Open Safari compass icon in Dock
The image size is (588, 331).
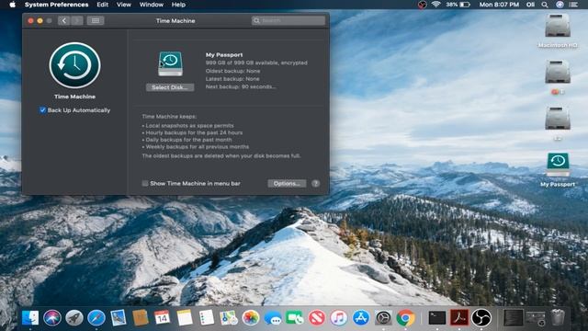click(96, 318)
